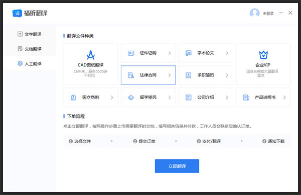Open the 人工翻译 tab

click(x=30, y=64)
